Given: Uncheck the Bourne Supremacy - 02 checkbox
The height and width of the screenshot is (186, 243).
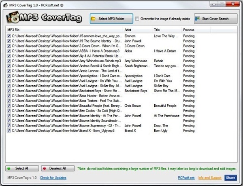Looking at the screenshot, I should [x=9, y=125].
